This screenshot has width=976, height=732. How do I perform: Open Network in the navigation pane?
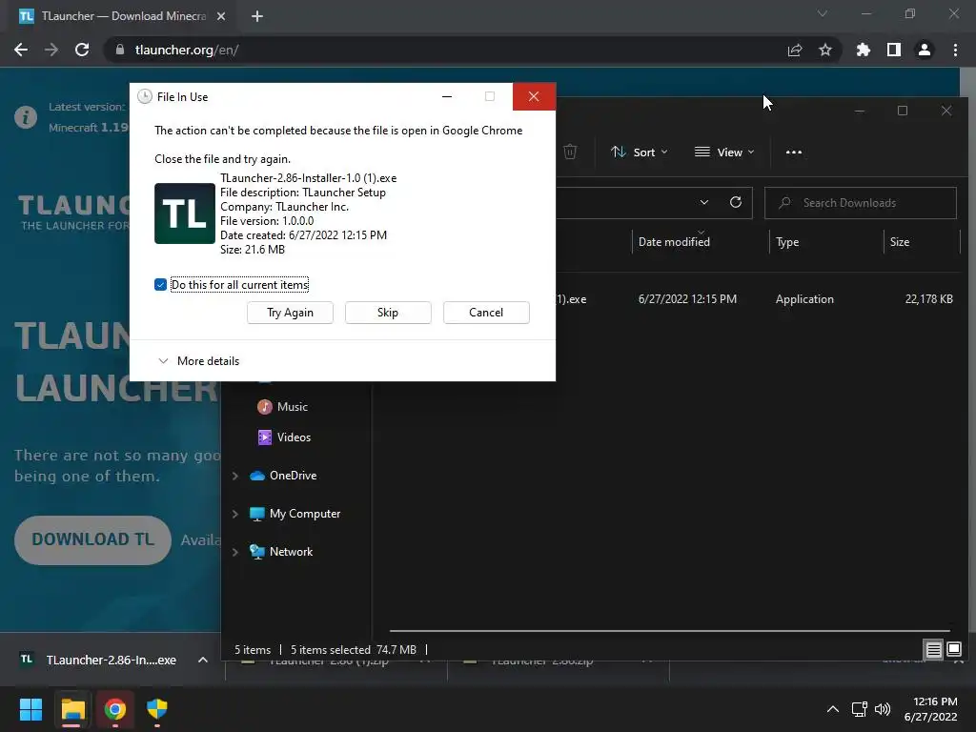click(x=281, y=552)
